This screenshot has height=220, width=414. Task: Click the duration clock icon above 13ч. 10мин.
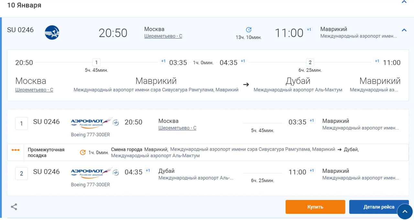[248, 30]
